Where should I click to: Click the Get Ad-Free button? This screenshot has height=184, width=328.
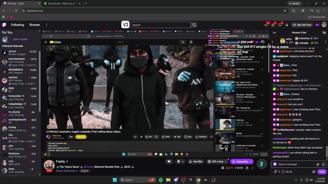pyautogui.click(x=302, y=25)
